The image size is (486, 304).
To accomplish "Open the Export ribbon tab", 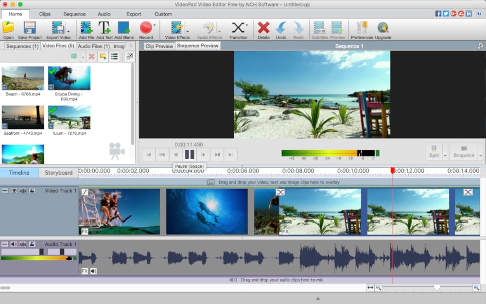I will click(134, 14).
